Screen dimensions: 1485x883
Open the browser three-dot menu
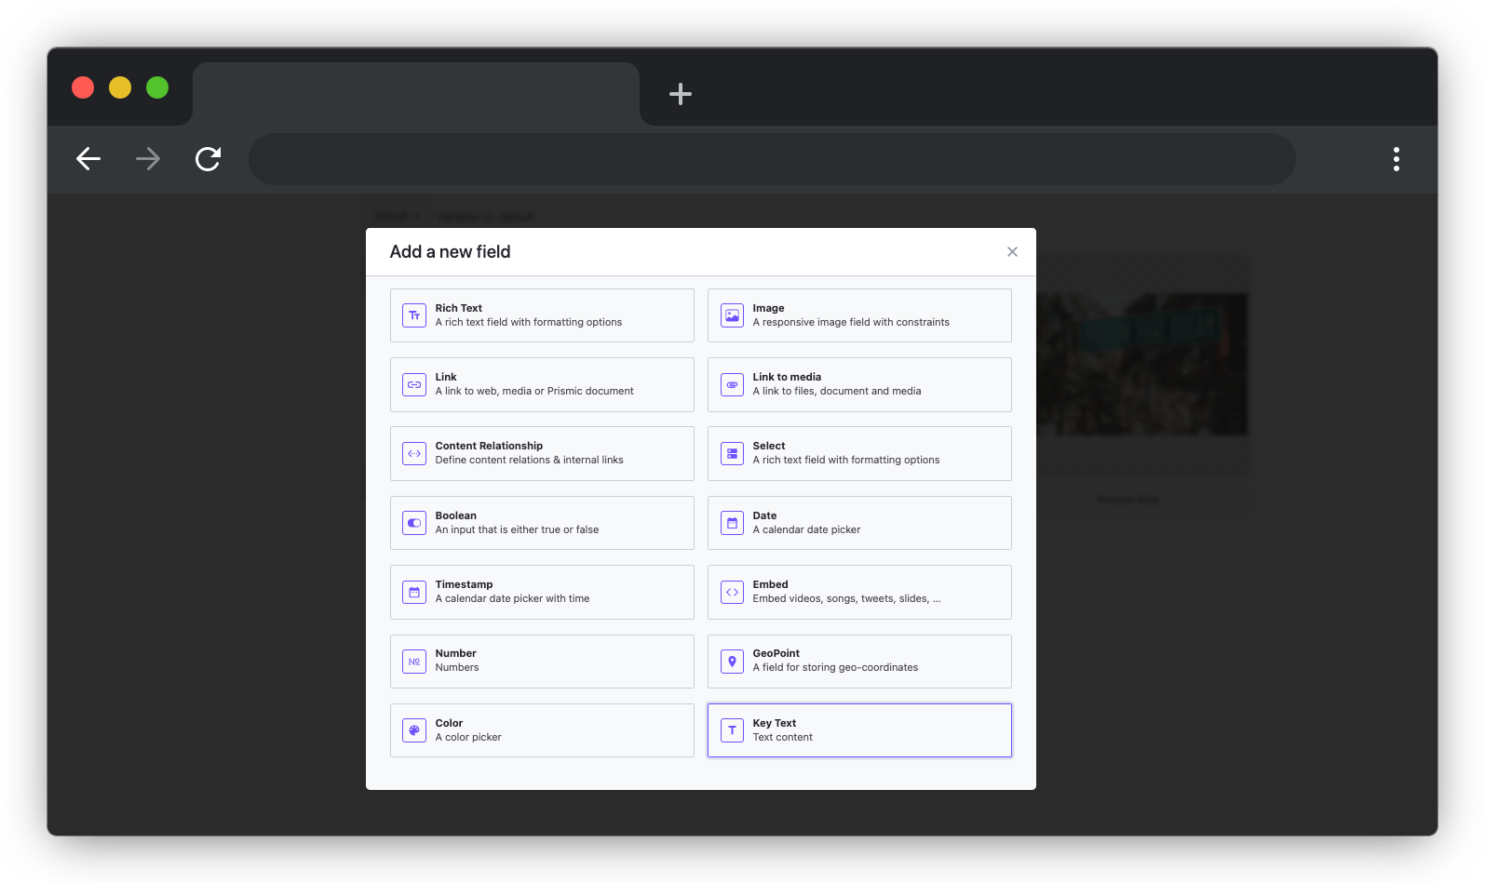coord(1396,159)
